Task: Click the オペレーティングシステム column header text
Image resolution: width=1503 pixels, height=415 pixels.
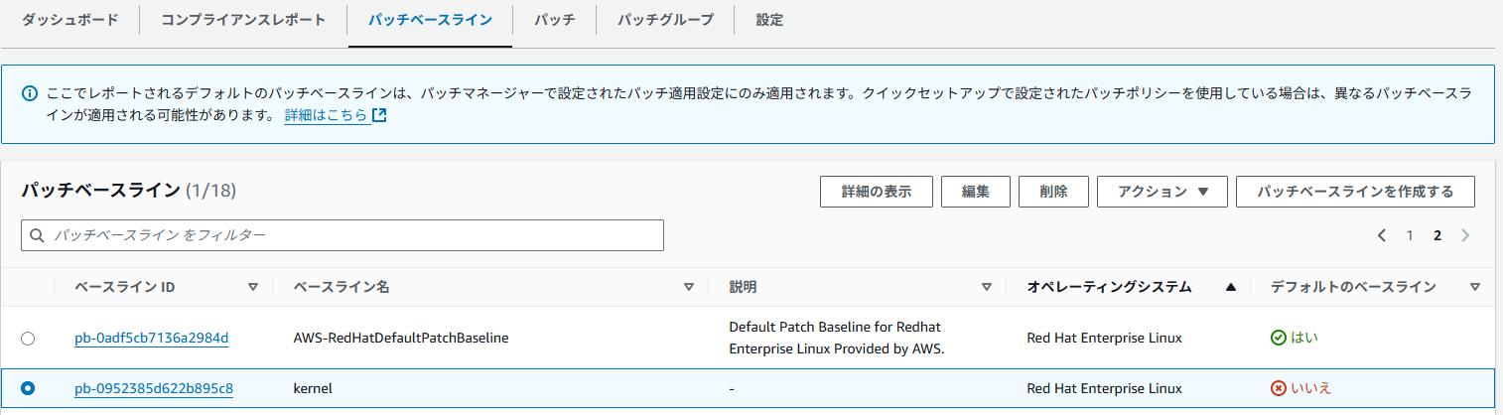Action: (x=1109, y=287)
